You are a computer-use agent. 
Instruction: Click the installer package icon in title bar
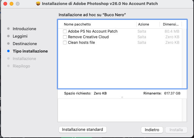[38, 4]
